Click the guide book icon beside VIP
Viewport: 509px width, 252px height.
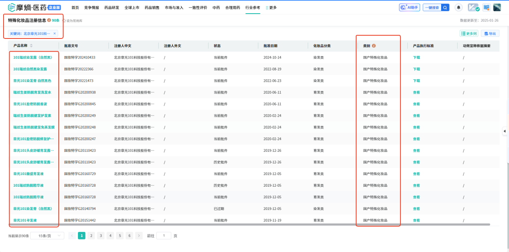pyautogui.click(x=486, y=7)
